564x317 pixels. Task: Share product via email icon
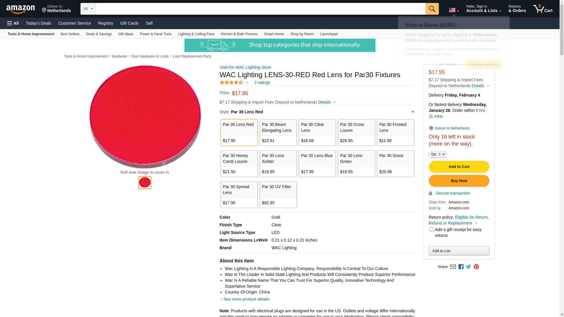[x=453, y=267]
